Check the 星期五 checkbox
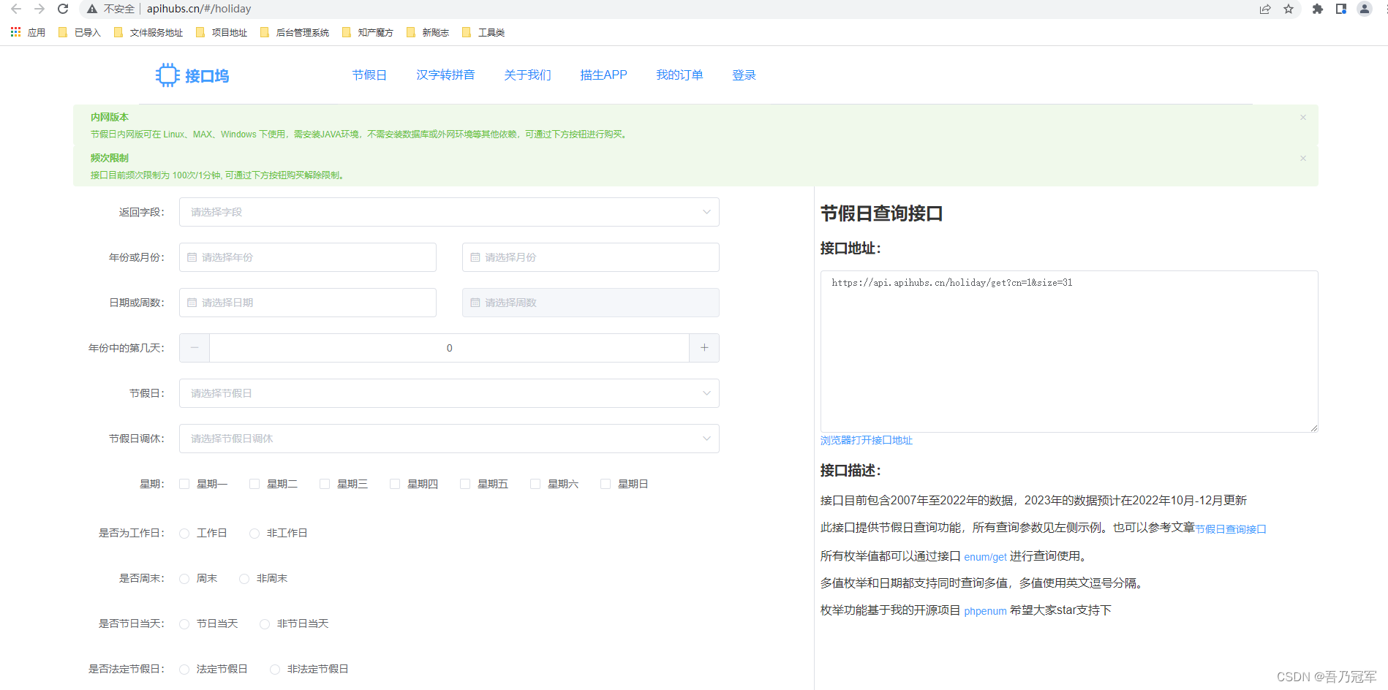 click(465, 484)
